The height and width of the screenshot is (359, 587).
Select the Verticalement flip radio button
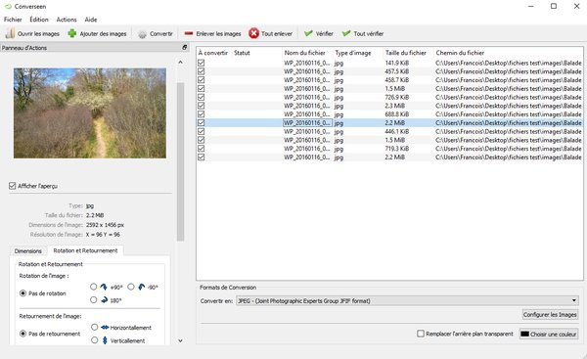[x=94, y=339]
